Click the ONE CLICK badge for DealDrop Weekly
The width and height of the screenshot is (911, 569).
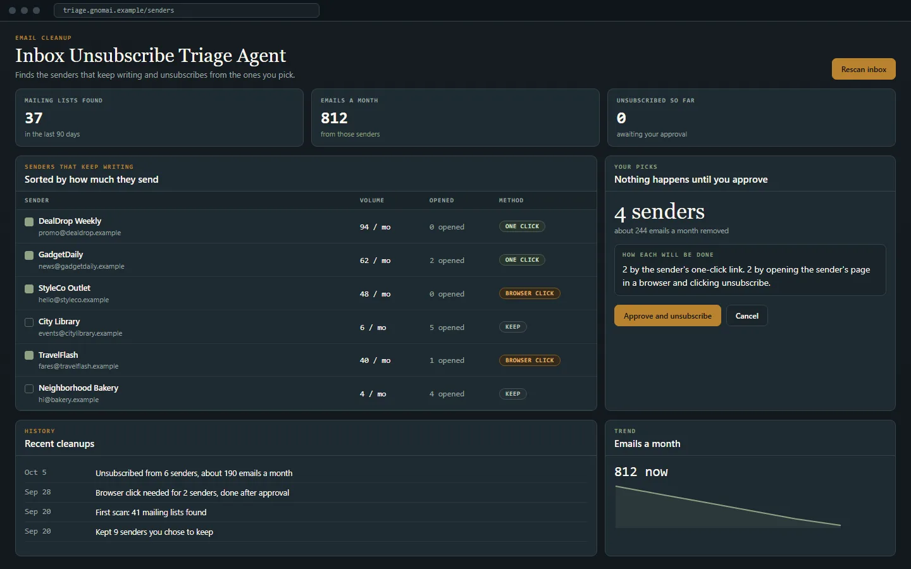522,226
